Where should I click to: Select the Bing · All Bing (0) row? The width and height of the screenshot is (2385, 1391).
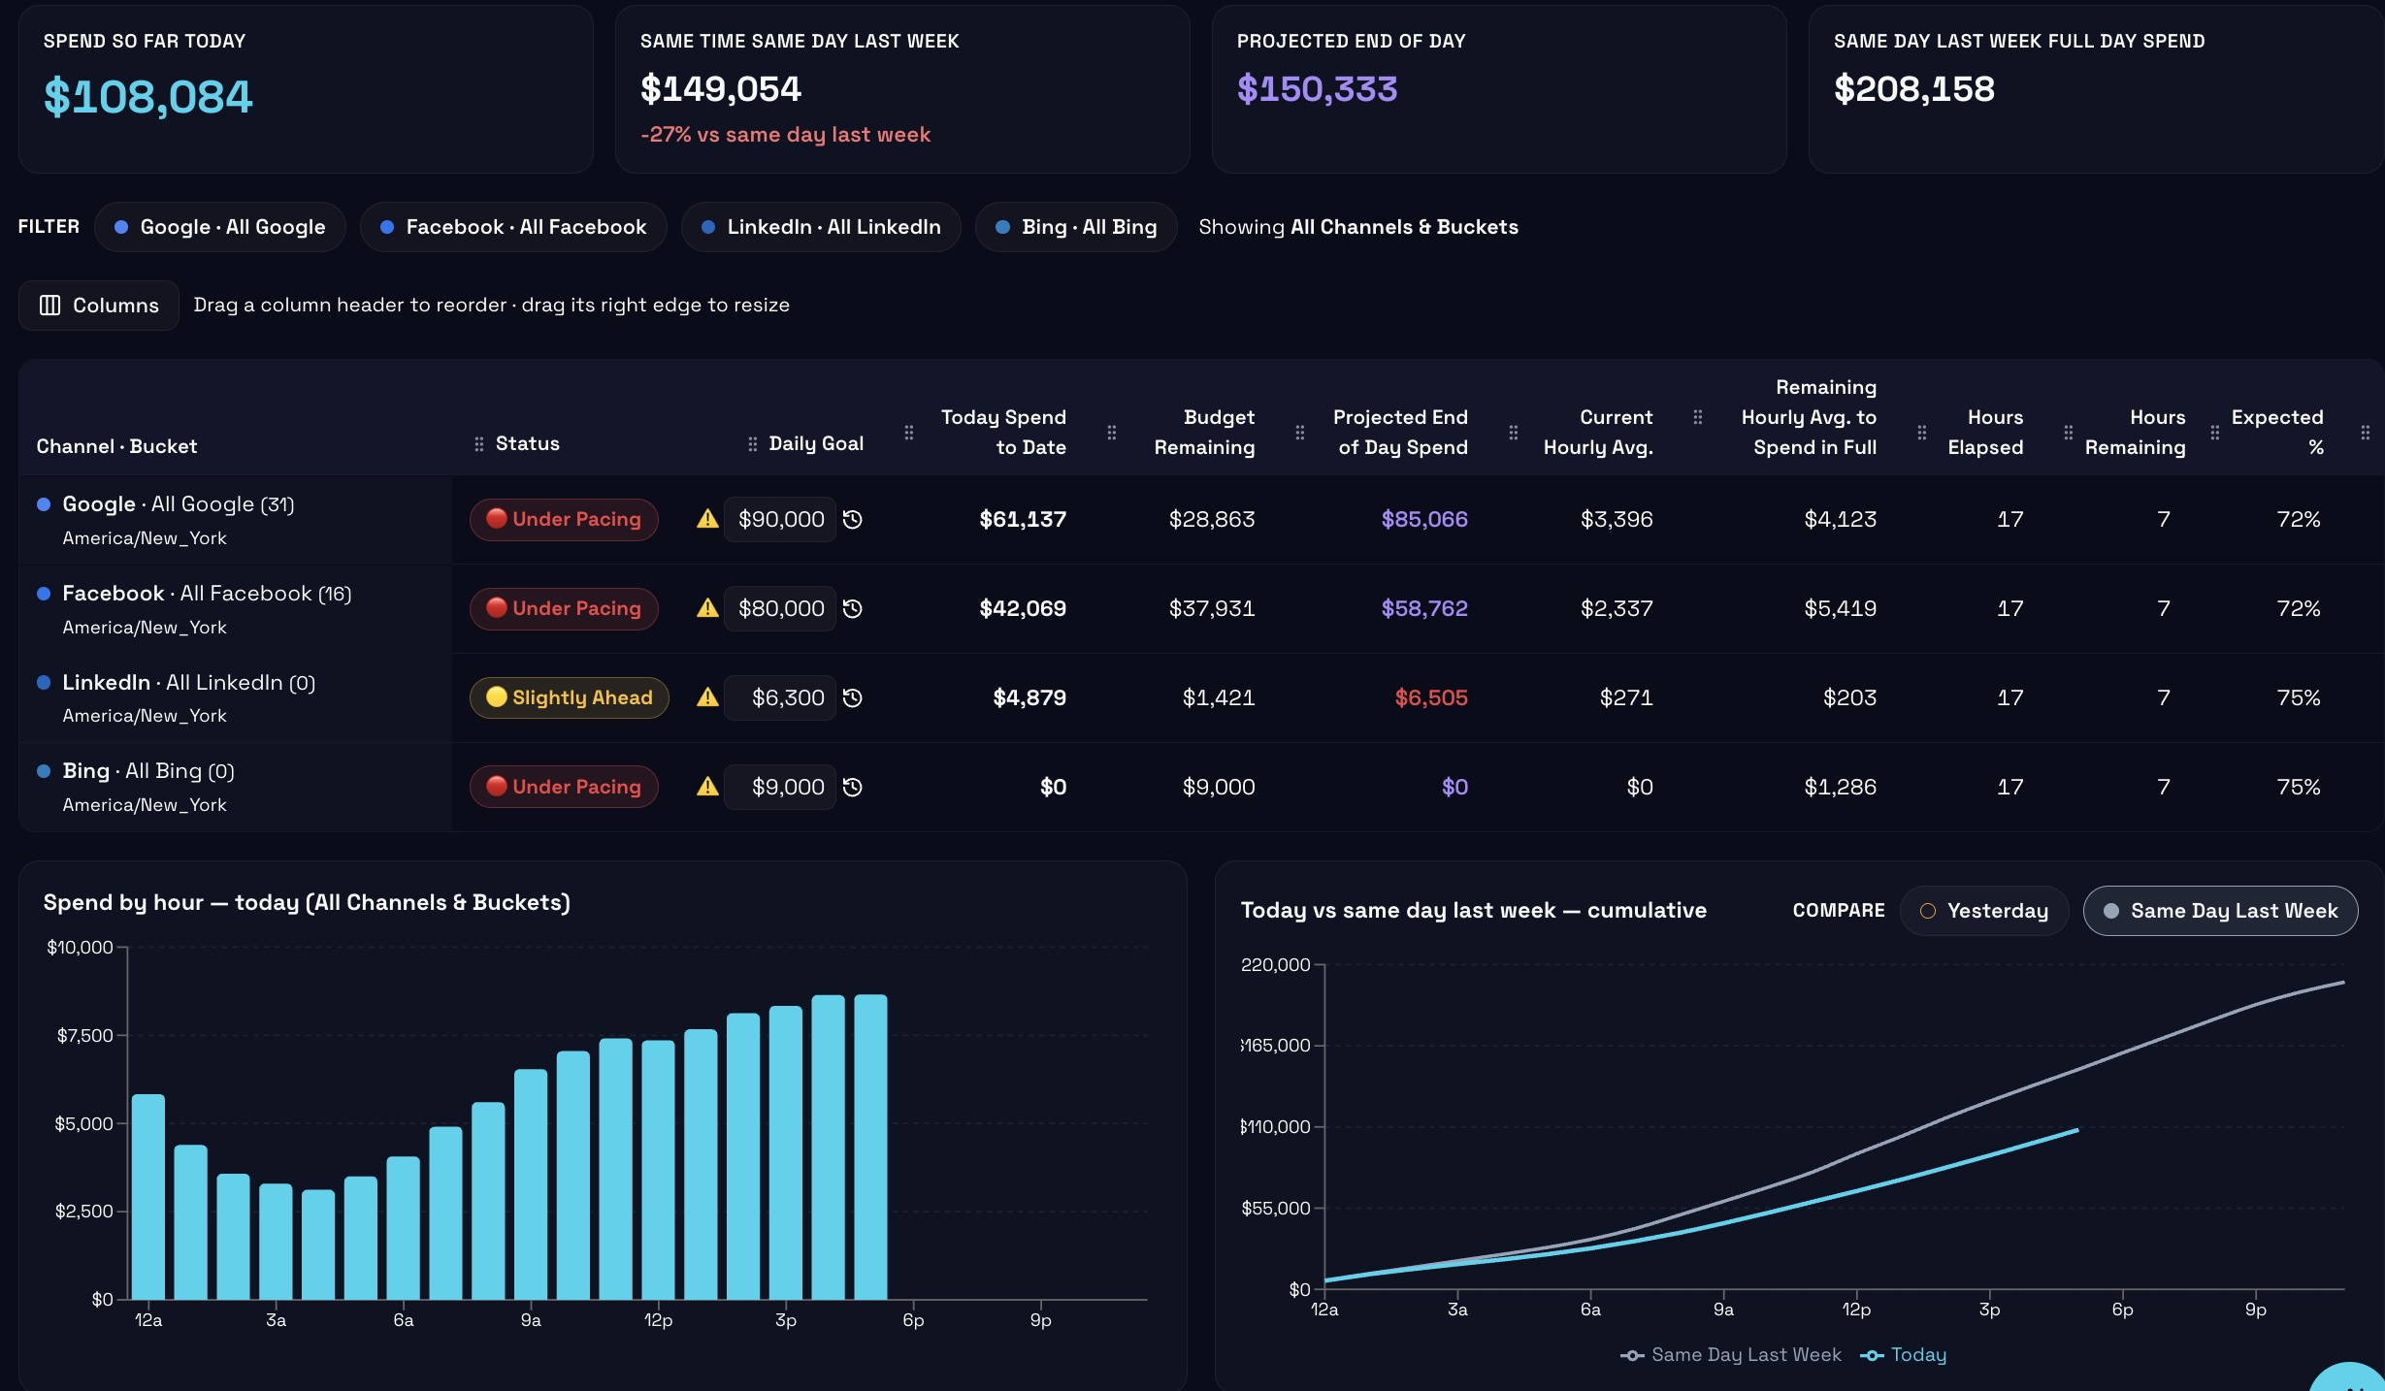pyautogui.click(x=1199, y=788)
